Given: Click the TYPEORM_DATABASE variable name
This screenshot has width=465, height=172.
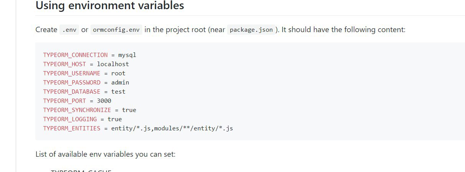Looking at the screenshot, I should (x=72, y=92).
